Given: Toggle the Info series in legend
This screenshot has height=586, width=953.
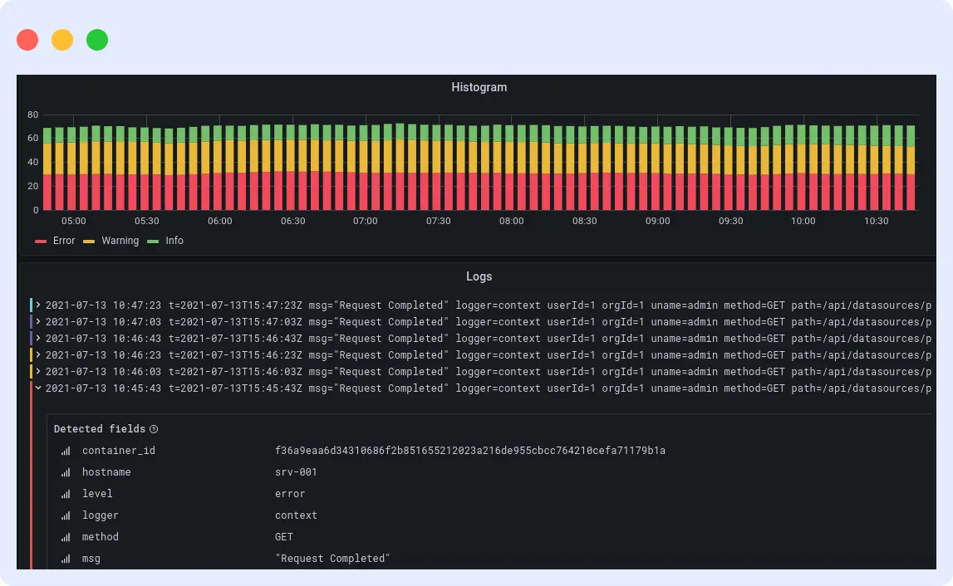Looking at the screenshot, I should click(174, 241).
